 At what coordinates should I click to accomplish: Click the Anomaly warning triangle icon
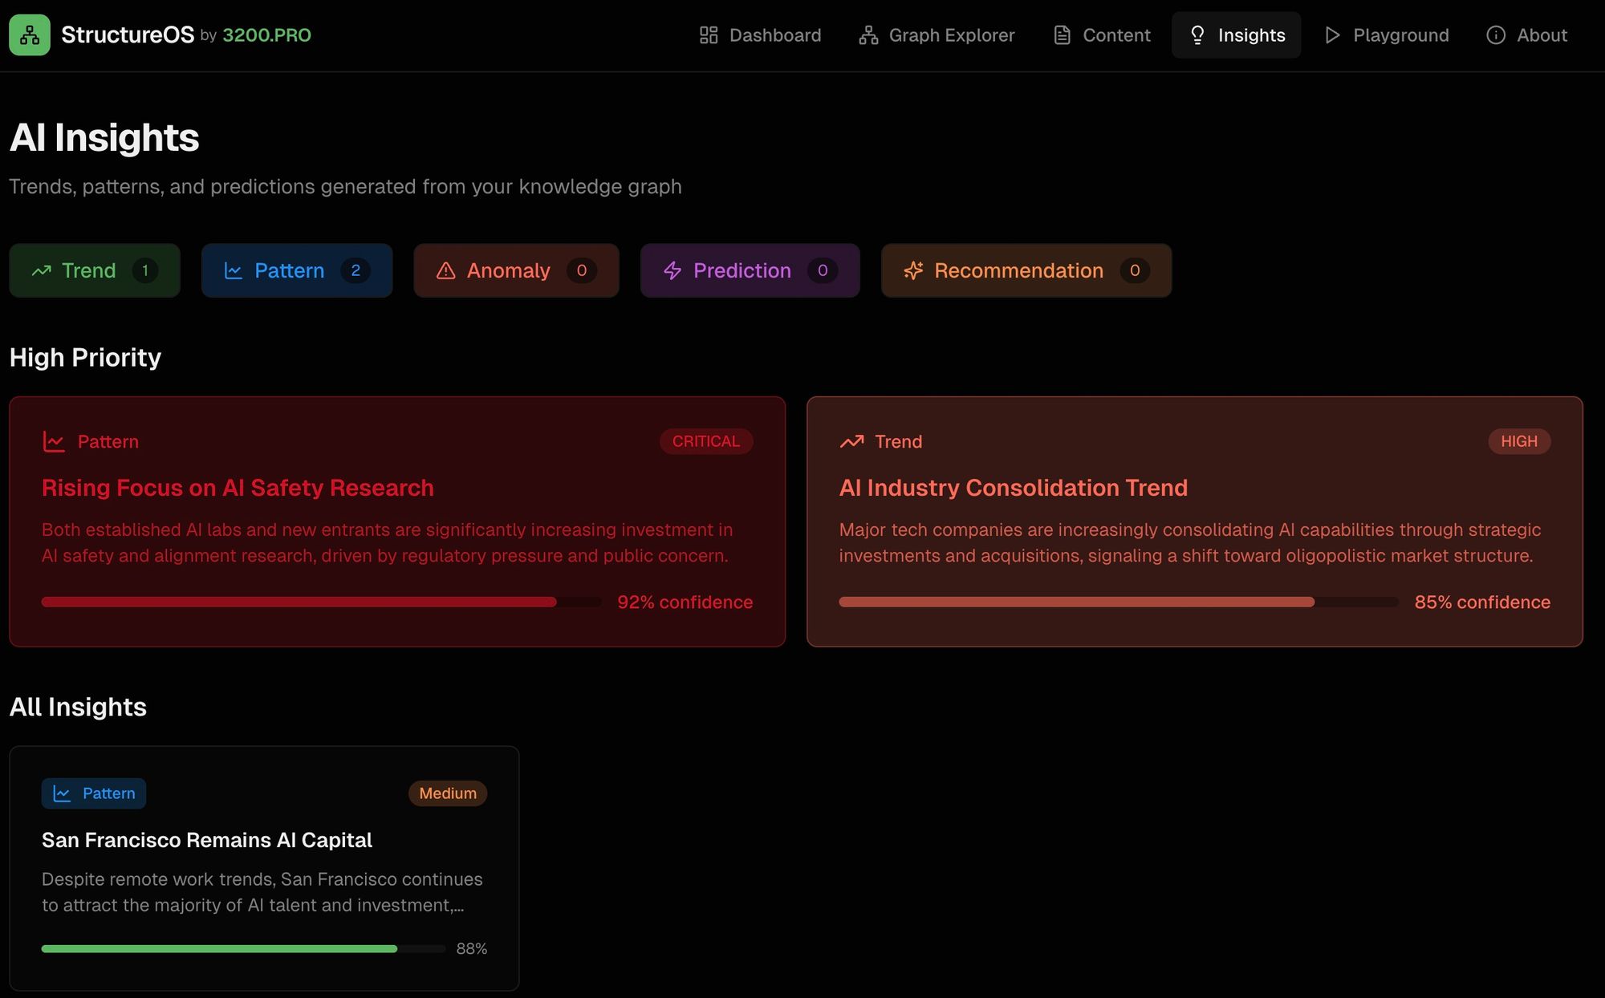tap(445, 271)
